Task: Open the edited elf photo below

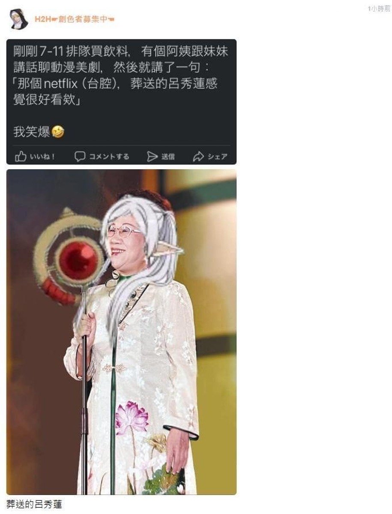Action: (121, 332)
